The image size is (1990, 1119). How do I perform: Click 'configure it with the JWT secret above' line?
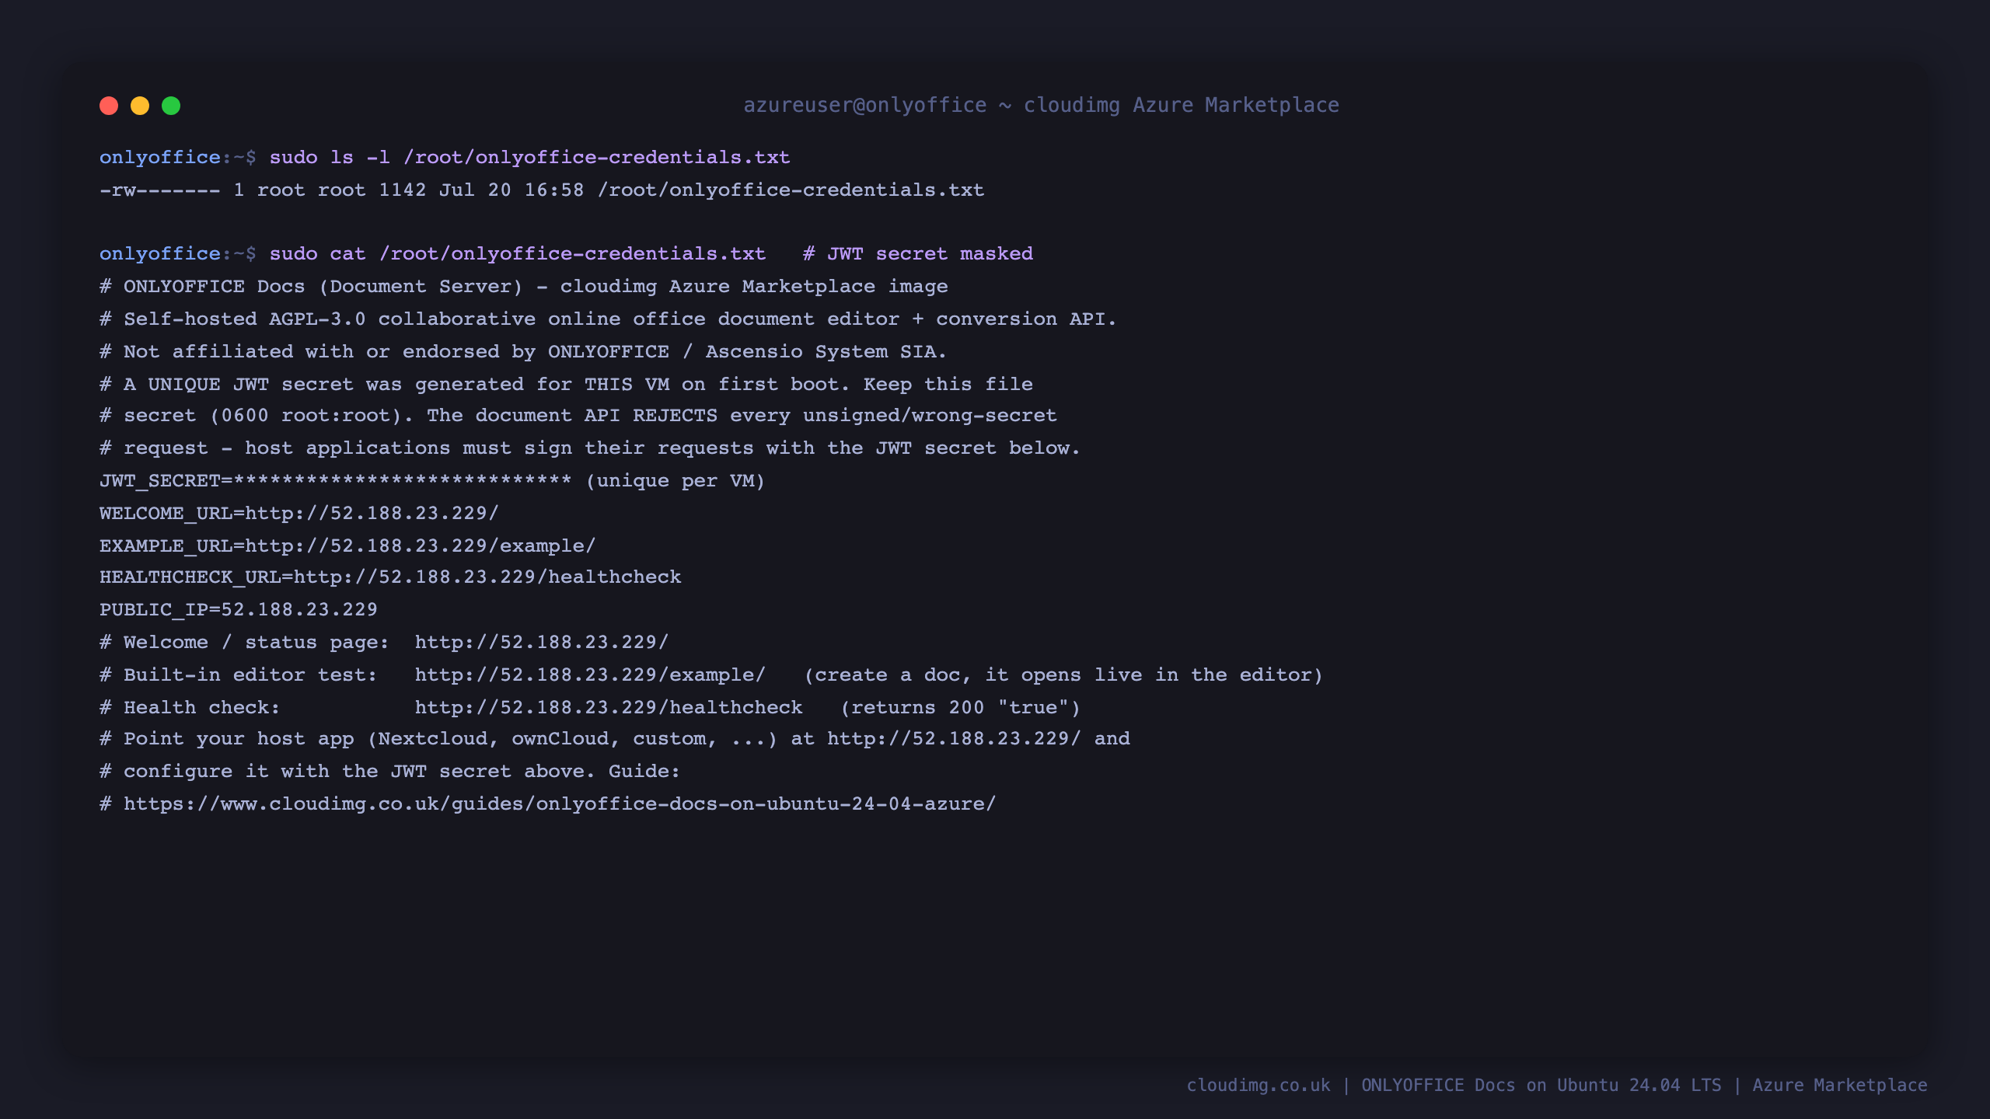(x=389, y=772)
